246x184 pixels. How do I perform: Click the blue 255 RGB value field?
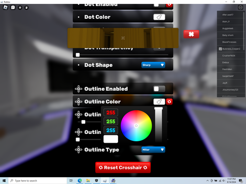click(111, 130)
